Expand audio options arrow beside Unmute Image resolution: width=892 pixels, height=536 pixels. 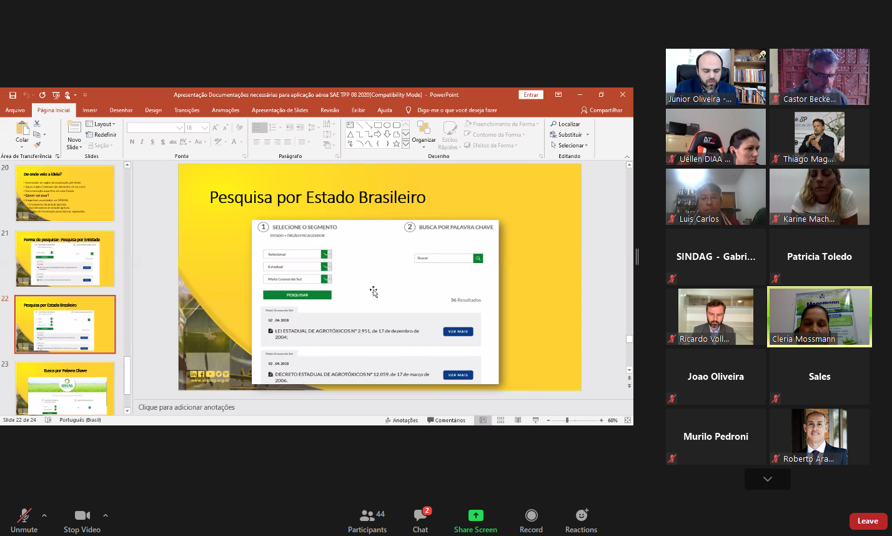pyautogui.click(x=44, y=515)
